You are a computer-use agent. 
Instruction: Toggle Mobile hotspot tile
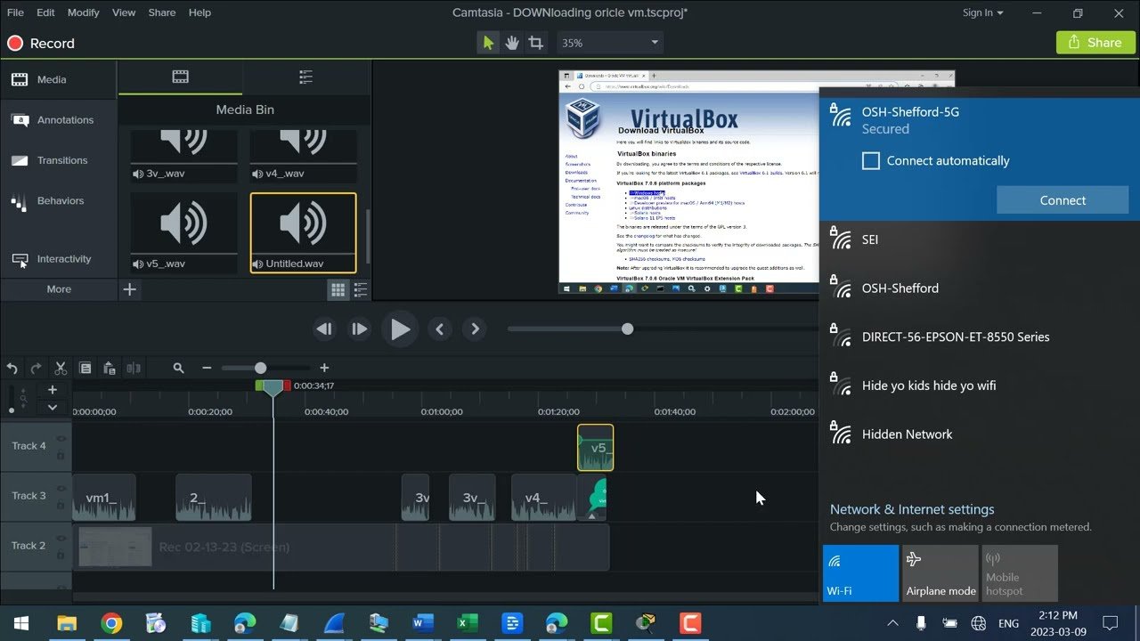click(x=1020, y=573)
